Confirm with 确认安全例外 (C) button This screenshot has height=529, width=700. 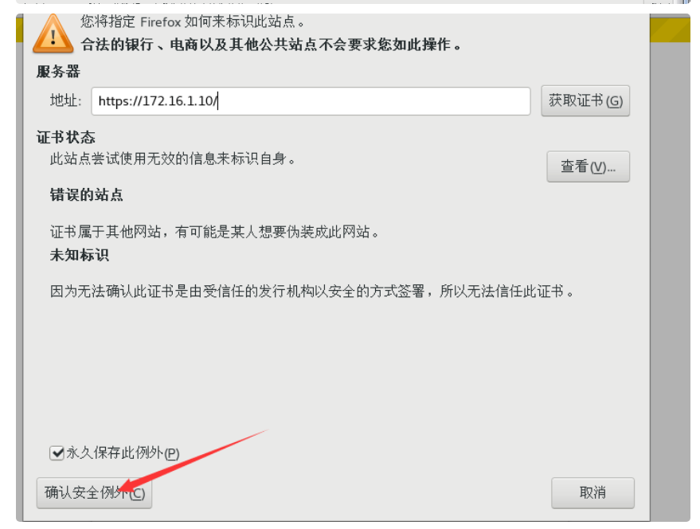pos(94,493)
